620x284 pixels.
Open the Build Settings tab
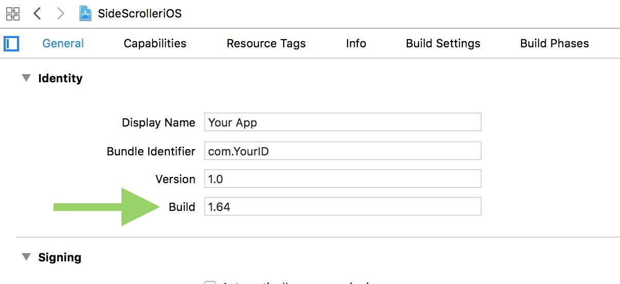pyautogui.click(x=443, y=44)
